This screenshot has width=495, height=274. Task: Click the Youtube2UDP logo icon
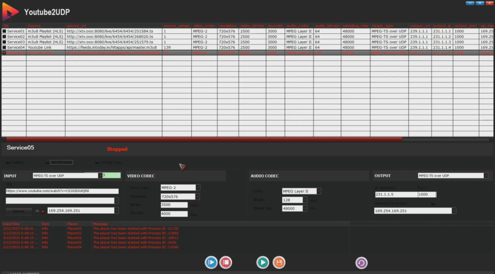click(10, 12)
